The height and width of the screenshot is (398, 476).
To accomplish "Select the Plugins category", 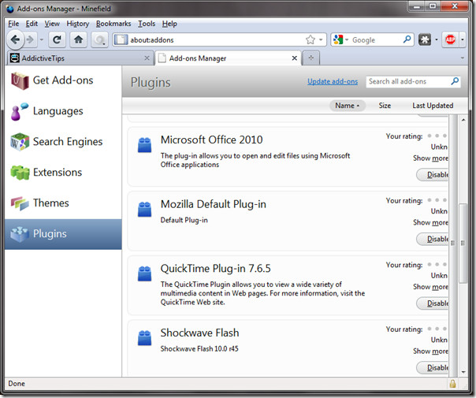I will point(63,234).
